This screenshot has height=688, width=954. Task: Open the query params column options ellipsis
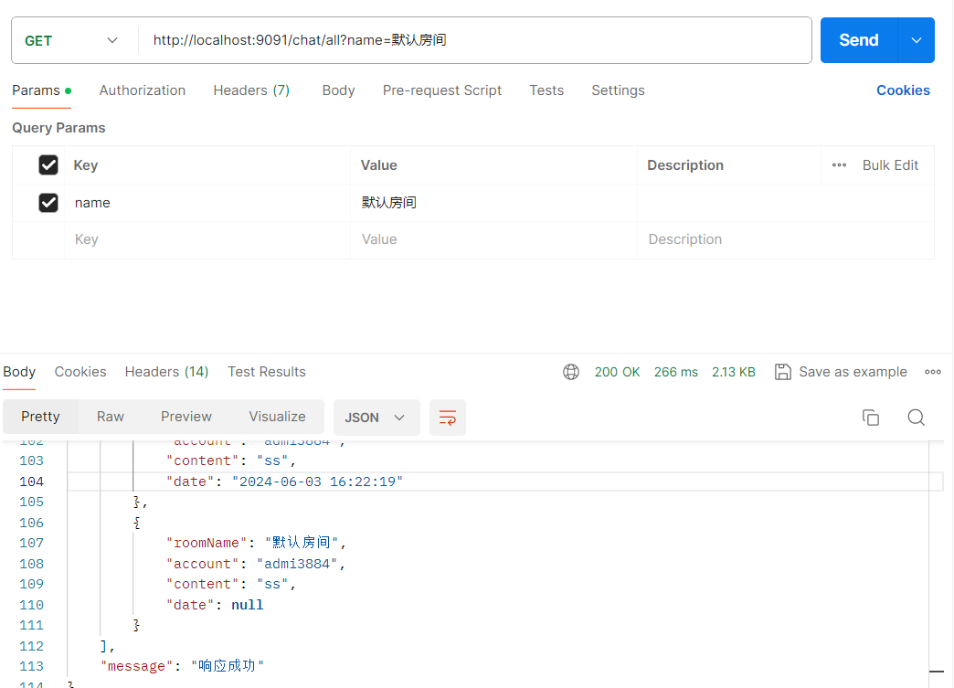pyautogui.click(x=839, y=164)
